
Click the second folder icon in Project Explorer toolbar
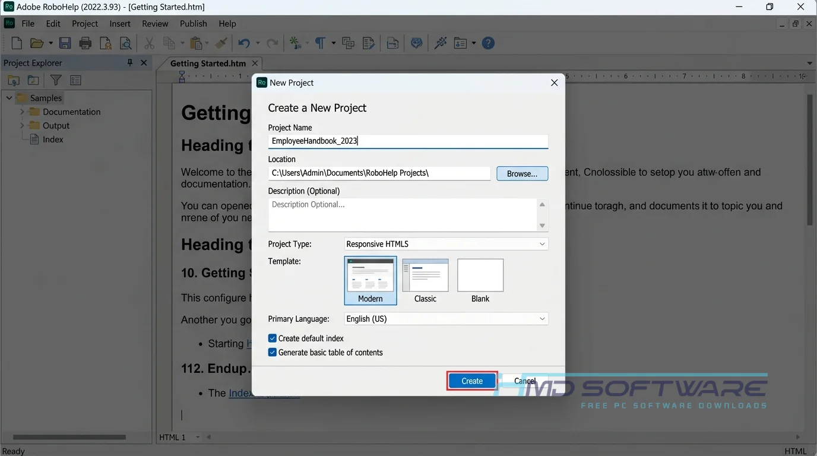[33, 80]
